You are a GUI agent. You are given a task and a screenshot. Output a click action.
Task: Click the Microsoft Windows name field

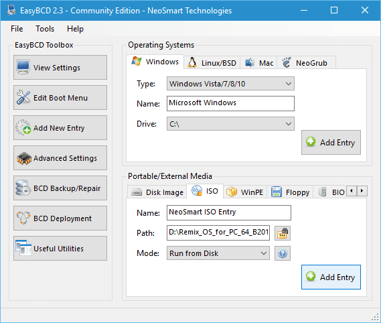click(x=230, y=103)
